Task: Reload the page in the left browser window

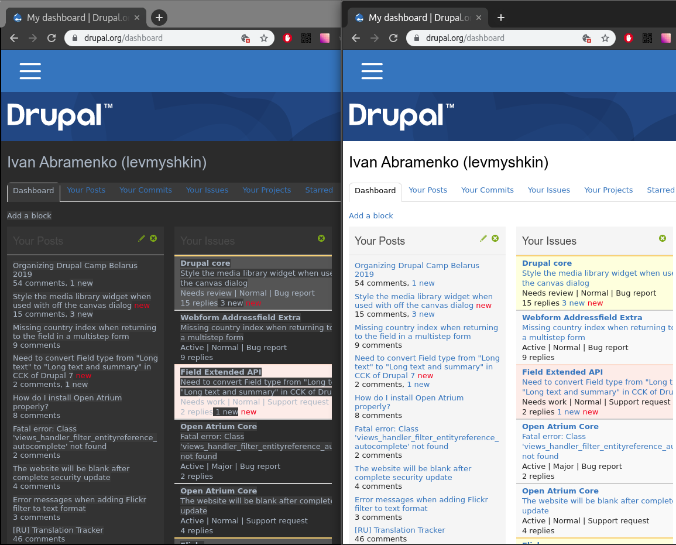Action: (x=52, y=38)
